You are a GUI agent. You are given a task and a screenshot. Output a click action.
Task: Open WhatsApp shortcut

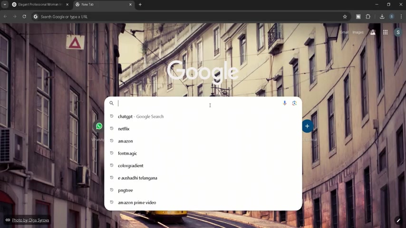tap(99, 126)
